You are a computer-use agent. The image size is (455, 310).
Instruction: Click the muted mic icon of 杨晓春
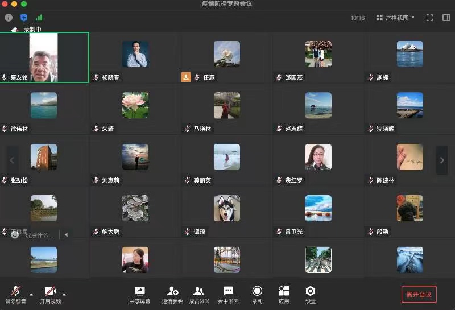96,77
